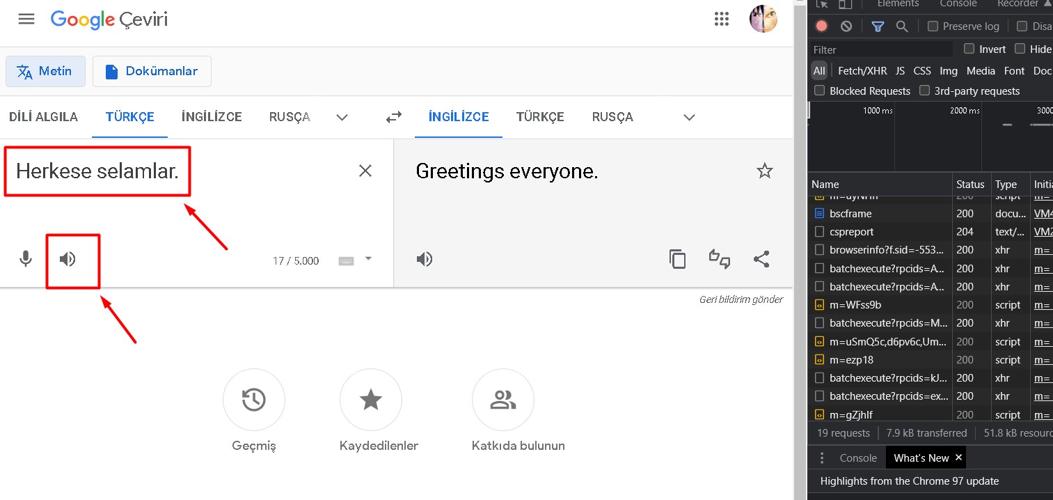
Task: Filter requests by Media type
Action: click(981, 70)
